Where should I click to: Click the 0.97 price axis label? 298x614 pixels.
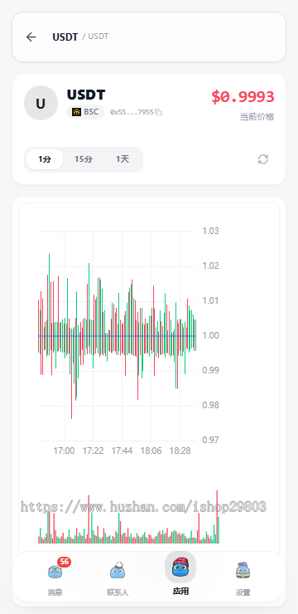(211, 440)
